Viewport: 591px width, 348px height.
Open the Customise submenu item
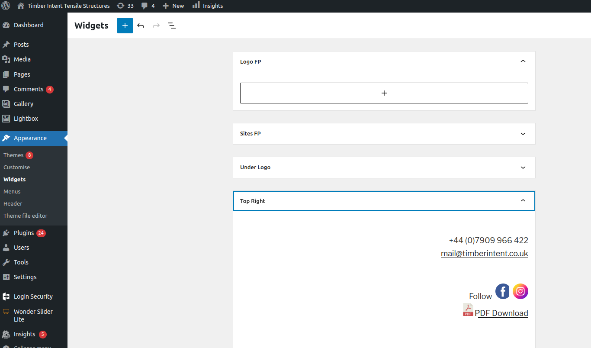tap(17, 167)
